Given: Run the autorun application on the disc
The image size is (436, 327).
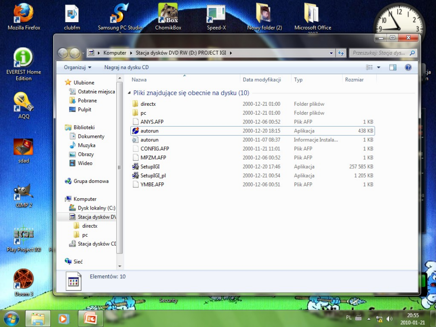Looking at the screenshot, I should tap(150, 130).
